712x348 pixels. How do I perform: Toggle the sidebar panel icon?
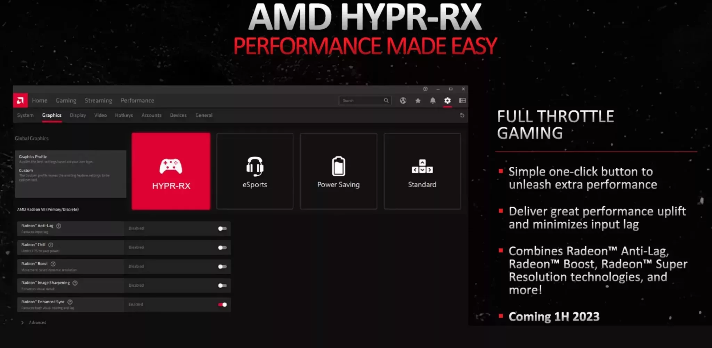462,101
